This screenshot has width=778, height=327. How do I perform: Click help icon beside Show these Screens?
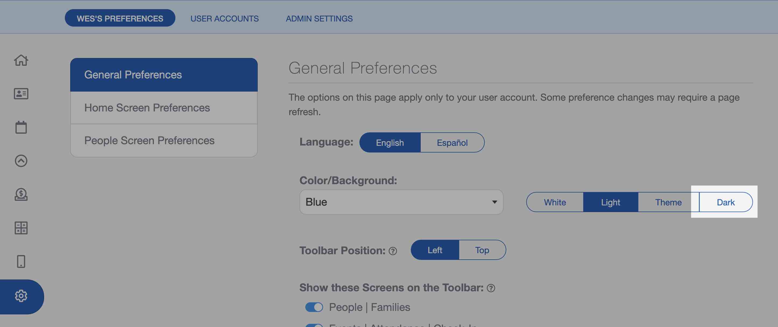point(491,288)
